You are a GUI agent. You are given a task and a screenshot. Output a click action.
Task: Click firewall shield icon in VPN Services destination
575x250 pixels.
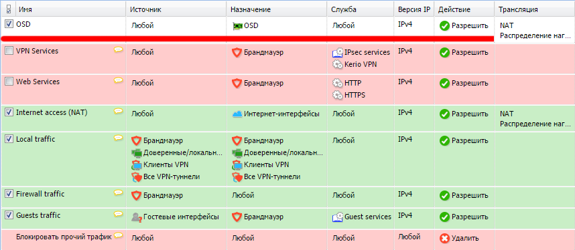tap(237, 53)
